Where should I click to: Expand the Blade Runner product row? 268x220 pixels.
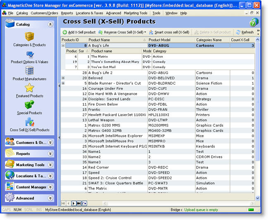[63, 83]
